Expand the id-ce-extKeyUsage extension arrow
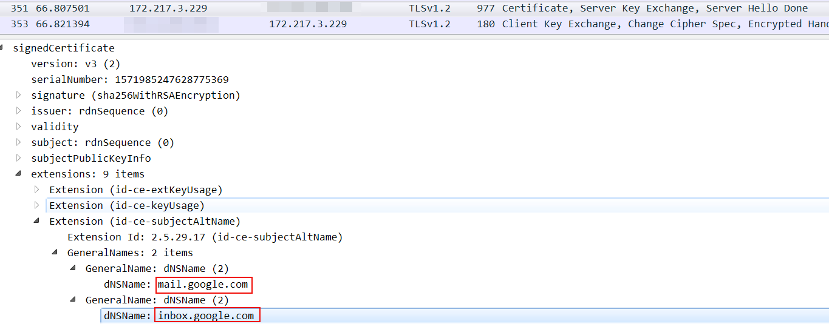This screenshot has height=324, width=829. (37, 190)
